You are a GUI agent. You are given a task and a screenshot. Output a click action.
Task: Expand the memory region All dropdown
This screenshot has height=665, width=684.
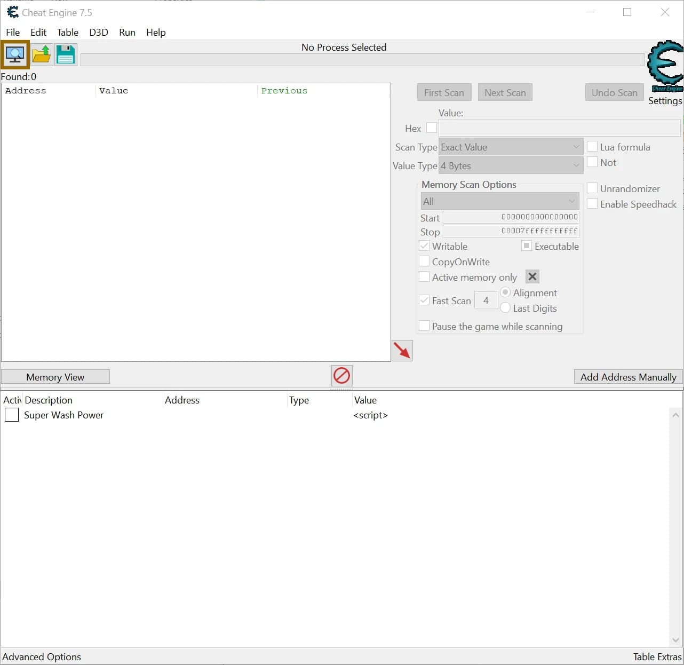pyautogui.click(x=500, y=201)
